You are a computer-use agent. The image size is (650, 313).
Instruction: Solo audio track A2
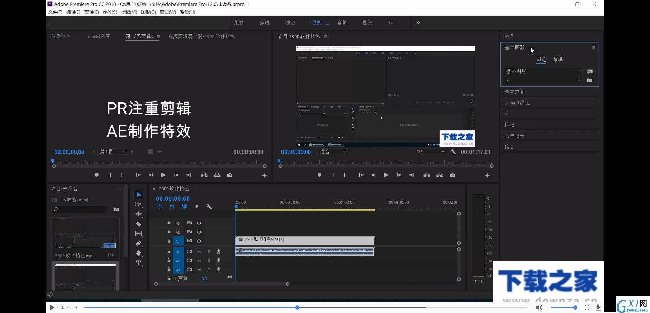coord(209,261)
